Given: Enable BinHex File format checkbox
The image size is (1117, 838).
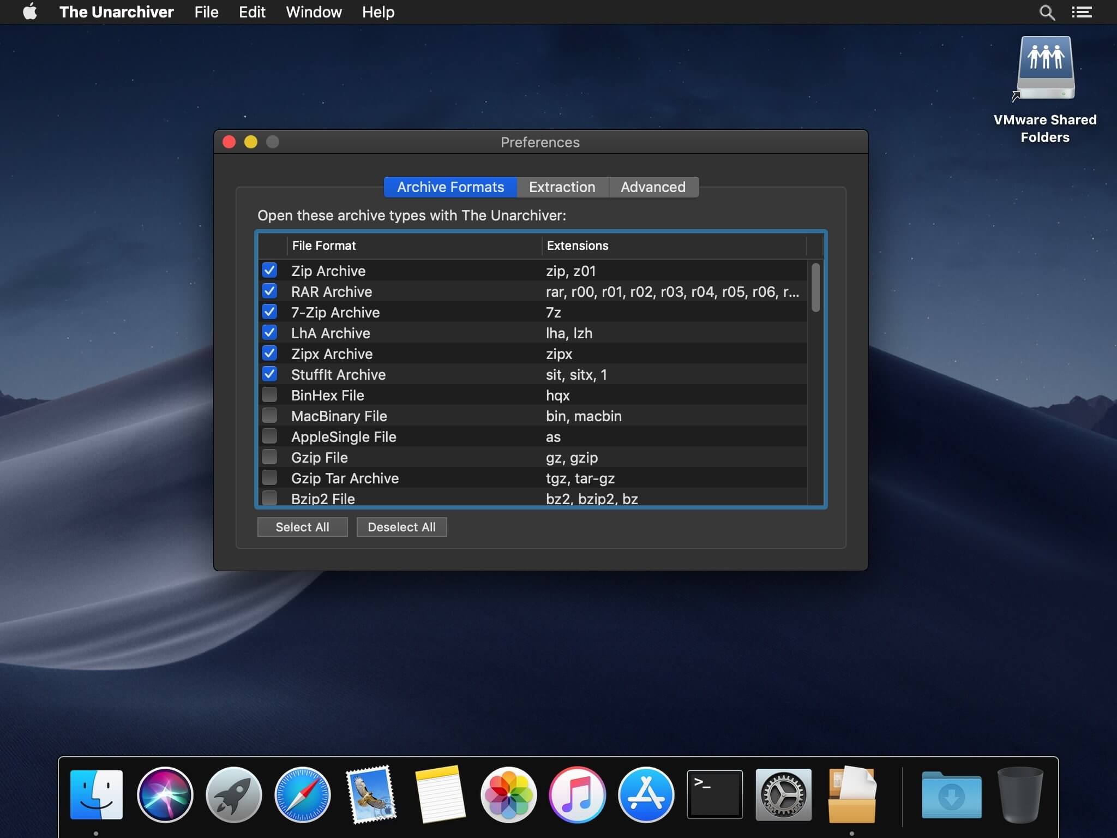Looking at the screenshot, I should (269, 394).
